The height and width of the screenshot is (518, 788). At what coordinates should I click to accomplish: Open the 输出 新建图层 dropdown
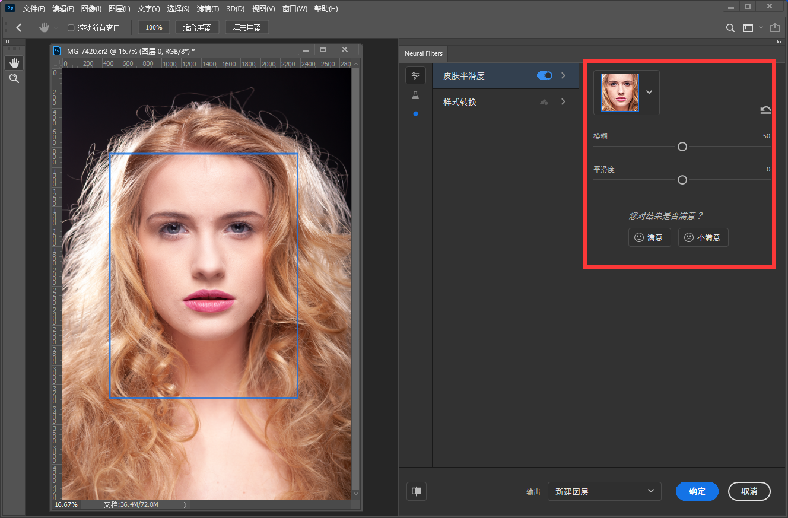click(x=604, y=491)
